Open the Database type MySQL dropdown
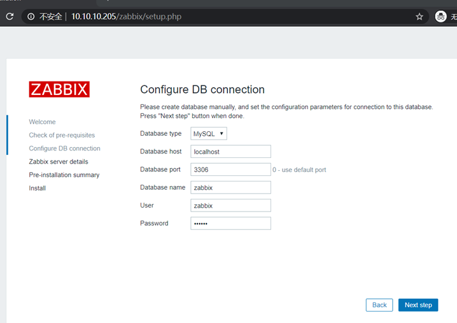 [209, 134]
